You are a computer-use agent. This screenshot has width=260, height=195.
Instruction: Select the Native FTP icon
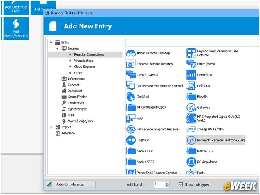(x=131, y=151)
